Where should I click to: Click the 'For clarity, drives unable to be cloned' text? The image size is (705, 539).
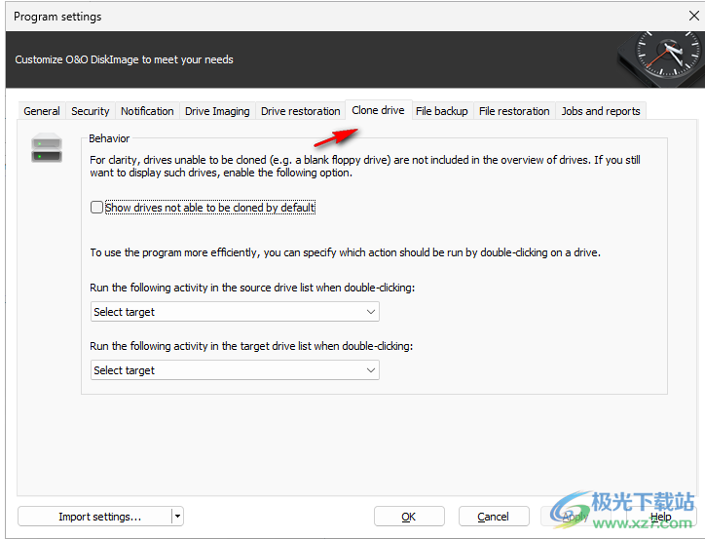click(x=365, y=166)
